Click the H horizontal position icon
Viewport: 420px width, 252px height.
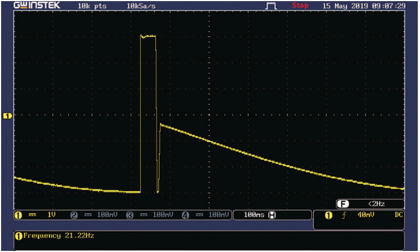(272, 215)
